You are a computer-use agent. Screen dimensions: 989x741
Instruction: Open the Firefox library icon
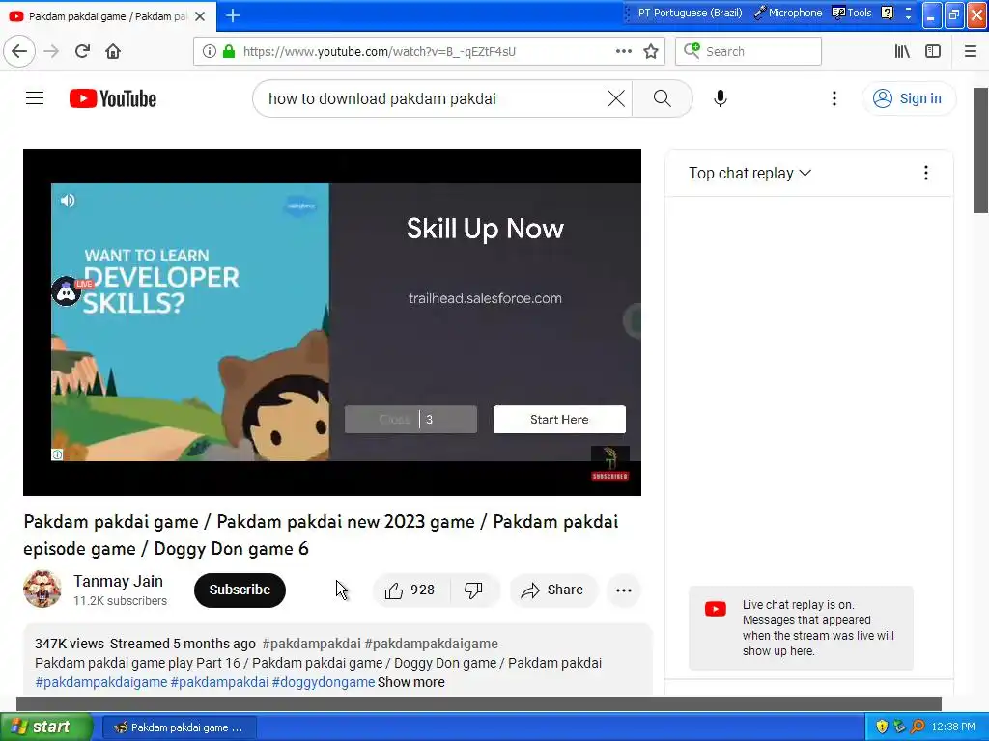902,51
